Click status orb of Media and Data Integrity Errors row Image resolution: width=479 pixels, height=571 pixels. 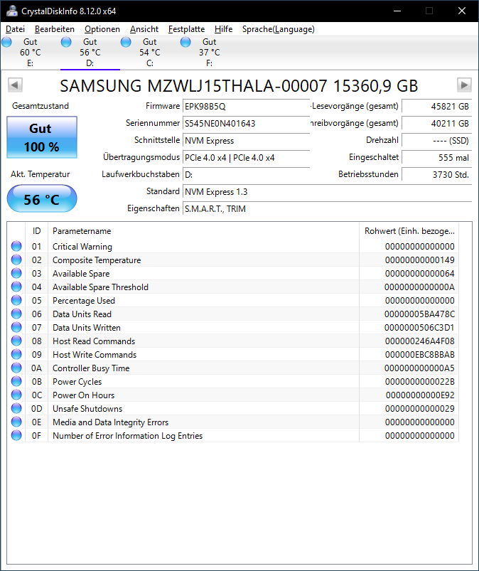(x=16, y=422)
